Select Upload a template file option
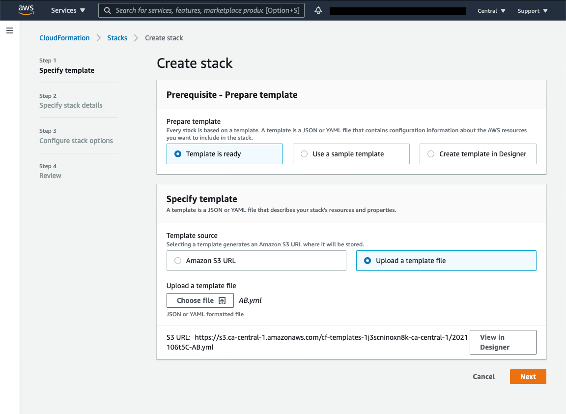 (x=446, y=261)
